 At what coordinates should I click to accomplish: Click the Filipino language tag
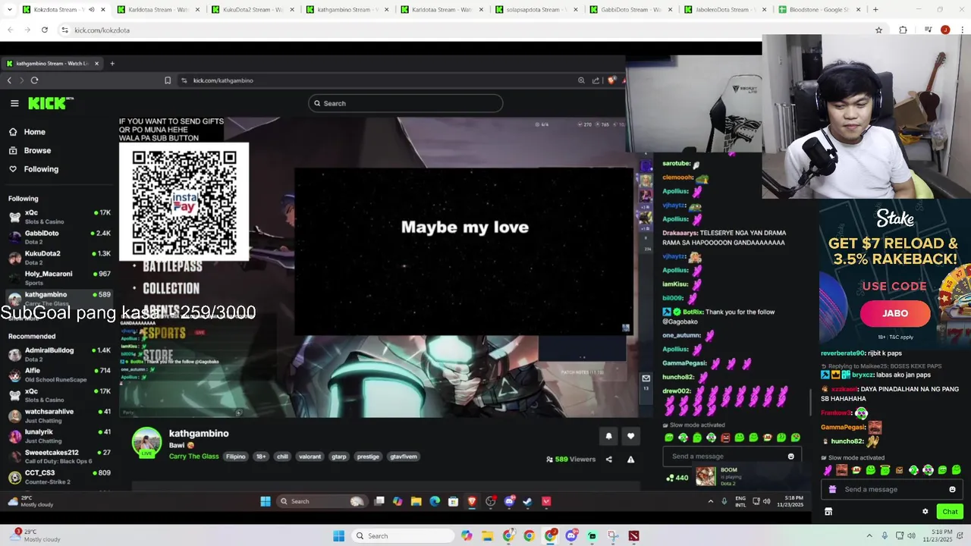(x=236, y=457)
